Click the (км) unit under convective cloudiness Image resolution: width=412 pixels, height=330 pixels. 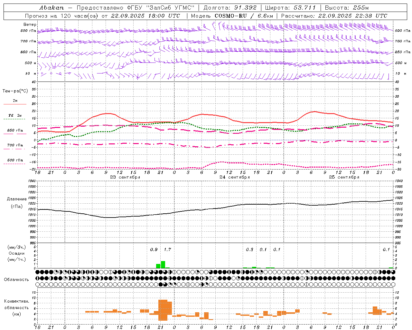pyautogui.click(x=17, y=314)
